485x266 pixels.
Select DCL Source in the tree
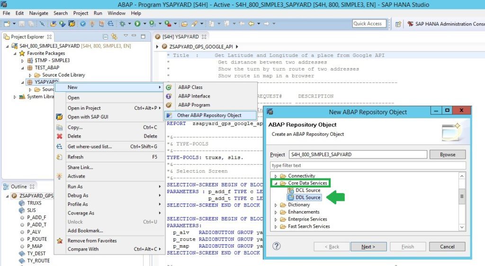(305, 190)
